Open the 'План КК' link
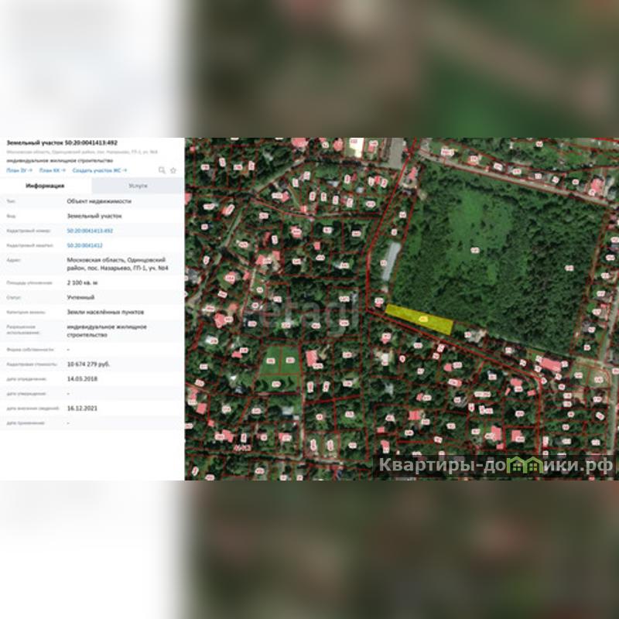Viewport: 619px width, 619px height. pyautogui.click(x=52, y=169)
